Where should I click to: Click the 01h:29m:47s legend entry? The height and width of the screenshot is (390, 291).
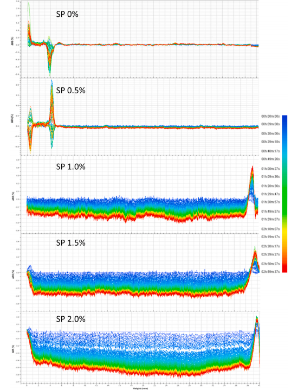[x=270, y=194]
